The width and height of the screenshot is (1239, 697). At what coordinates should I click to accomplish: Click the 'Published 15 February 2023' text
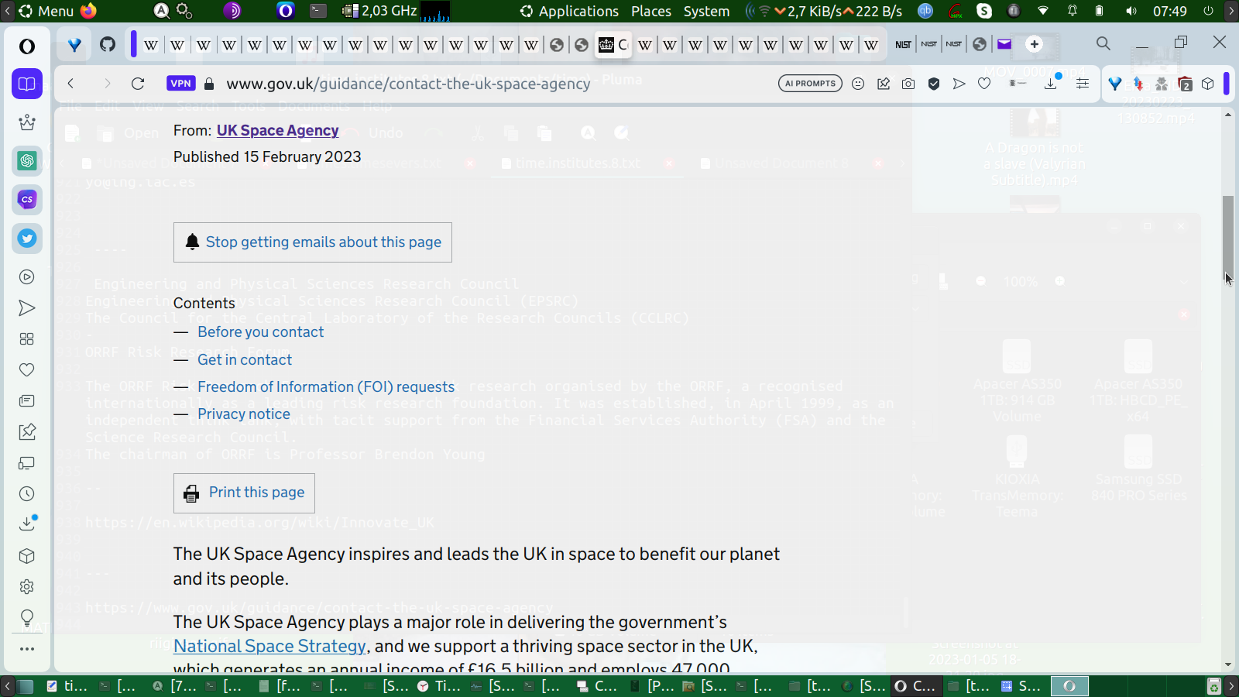[x=267, y=157]
